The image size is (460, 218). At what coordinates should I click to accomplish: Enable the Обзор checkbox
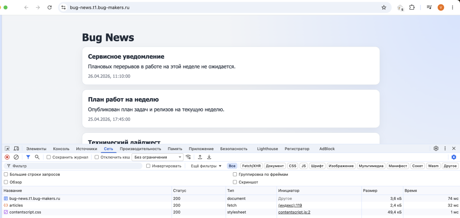tap(6, 182)
